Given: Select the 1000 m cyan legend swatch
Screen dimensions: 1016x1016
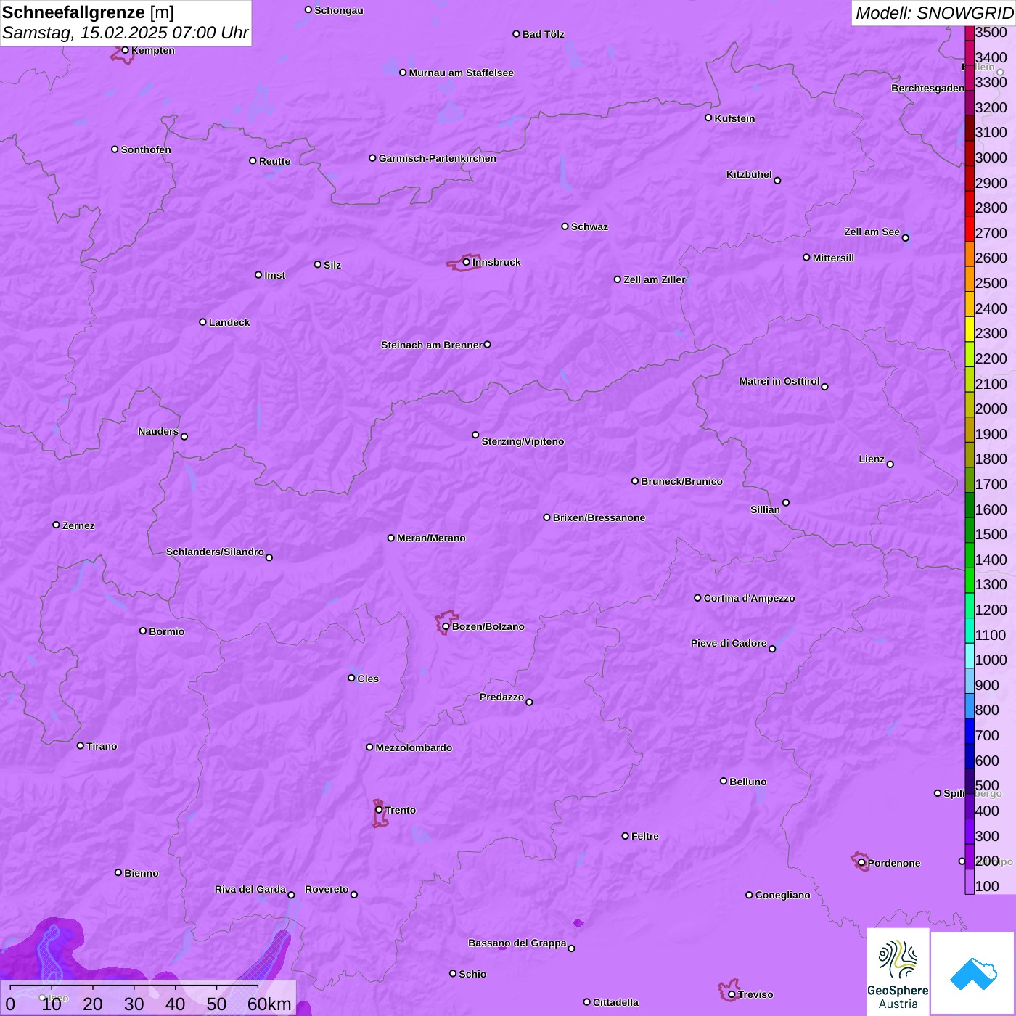Looking at the screenshot, I should point(970,656).
